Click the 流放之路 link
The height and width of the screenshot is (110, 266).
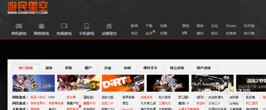tap(107, 97)
